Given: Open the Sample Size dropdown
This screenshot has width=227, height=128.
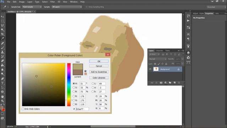Looking at the screenshot, I should click(x=32, y=7).
